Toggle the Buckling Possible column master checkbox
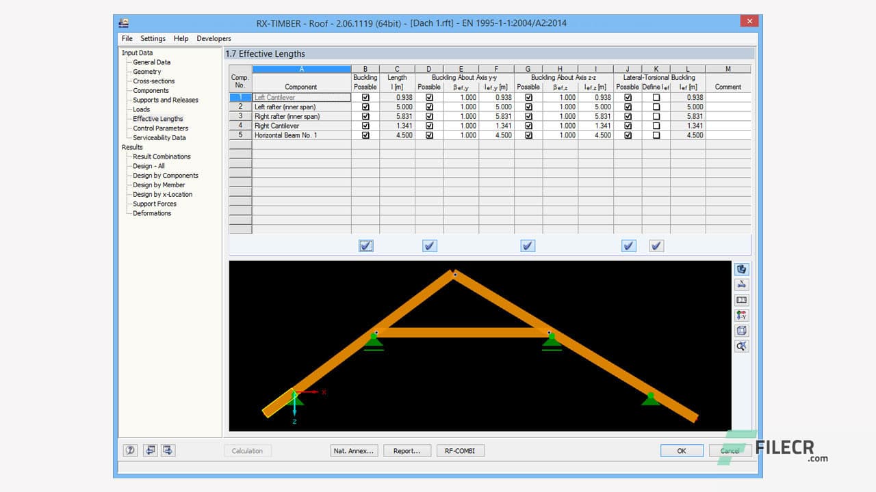The image size is (876, 492). tap(365, 246)
